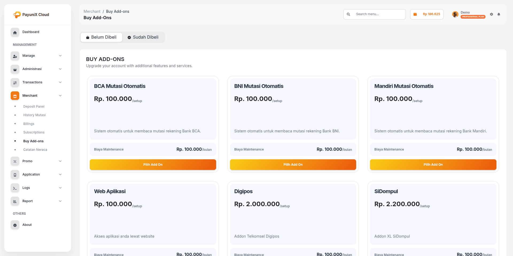The height and width of the screenshot is (256, 513).
Task: Click the Manage users icon
Action: [15, 56]
